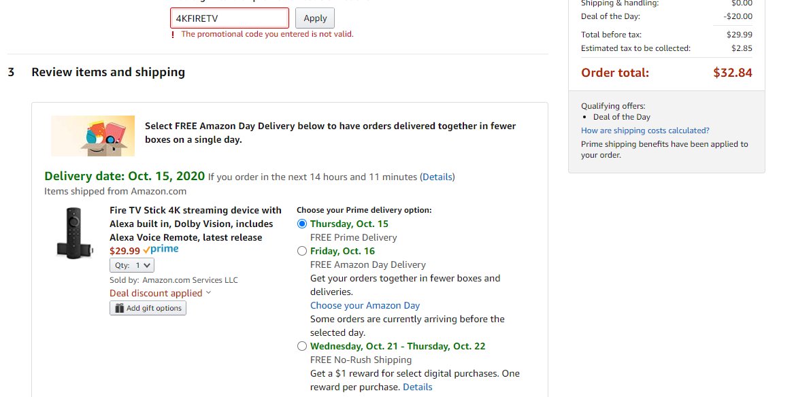Select Wednesday, Oct. 21 No-Rush Shipping option
Viewport: 794px width, 397px height.
(x=302, y=346)
